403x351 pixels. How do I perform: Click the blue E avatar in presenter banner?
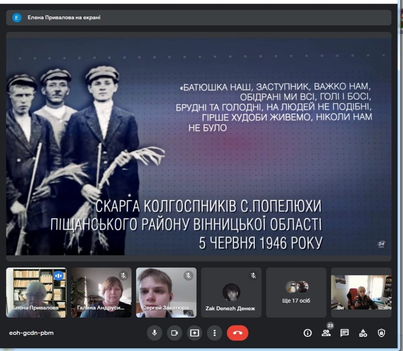click(x=17, y=18)
